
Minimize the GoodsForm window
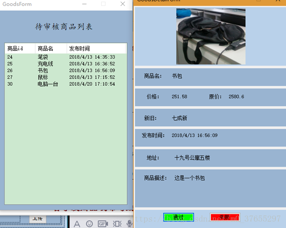click(84, 4)
